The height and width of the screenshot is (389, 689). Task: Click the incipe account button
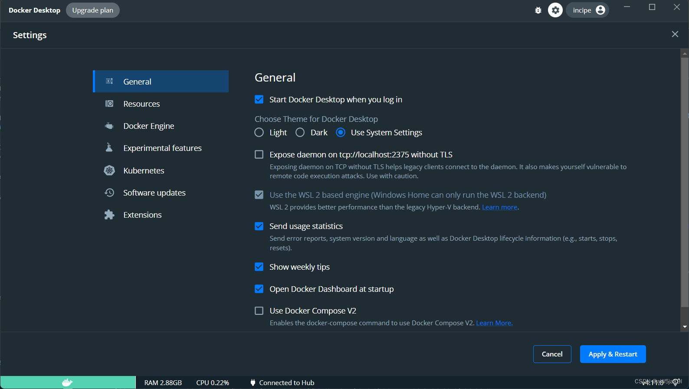587,10
